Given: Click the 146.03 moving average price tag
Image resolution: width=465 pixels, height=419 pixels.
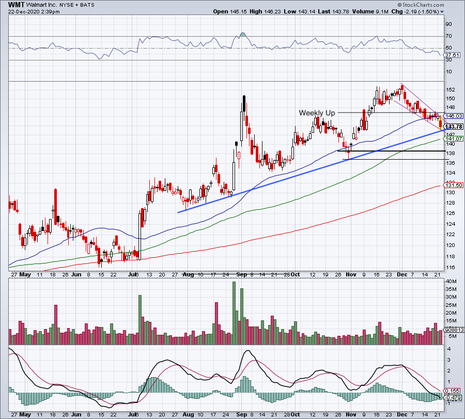Looking at the screenshot, I should (x=454, y=116).
